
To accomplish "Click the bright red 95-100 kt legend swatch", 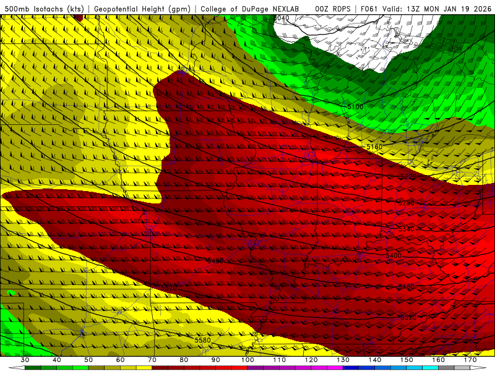I will (239, 368).
